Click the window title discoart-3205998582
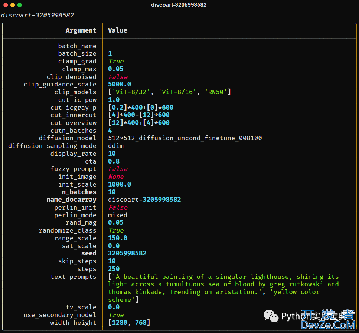 coord(179,5)
